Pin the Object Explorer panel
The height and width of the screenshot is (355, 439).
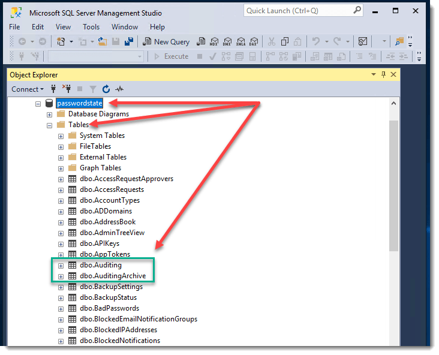pos(383,74)
